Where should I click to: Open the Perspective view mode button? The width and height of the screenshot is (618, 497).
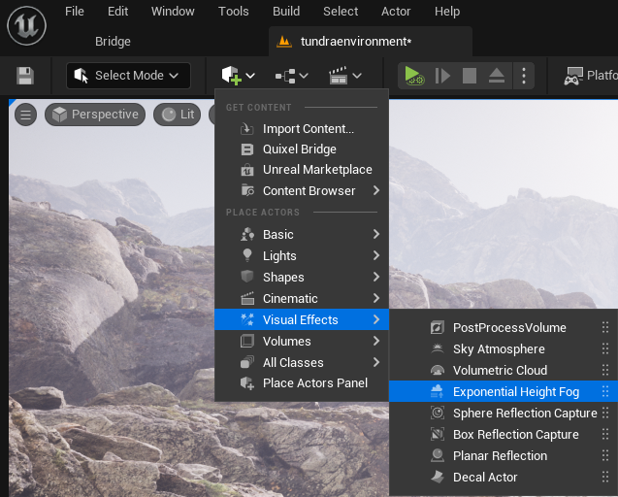coord(95,115)
